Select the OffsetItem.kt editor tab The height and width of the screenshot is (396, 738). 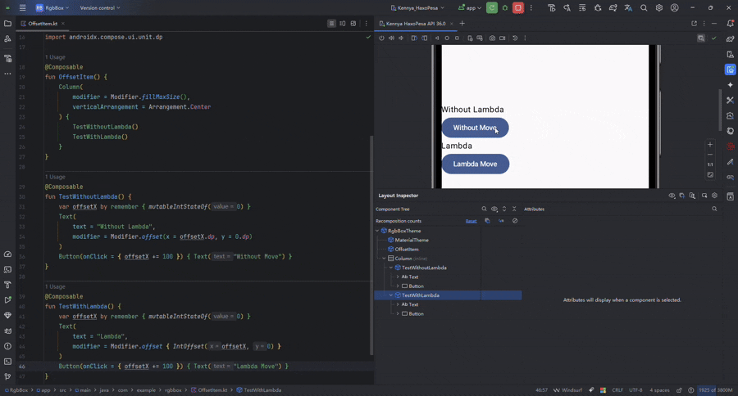[43, 24]
